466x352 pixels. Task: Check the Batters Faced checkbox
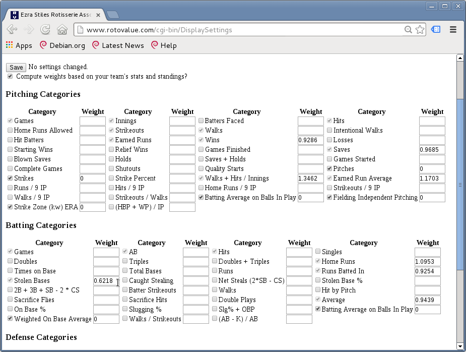[x=201, y=121]
